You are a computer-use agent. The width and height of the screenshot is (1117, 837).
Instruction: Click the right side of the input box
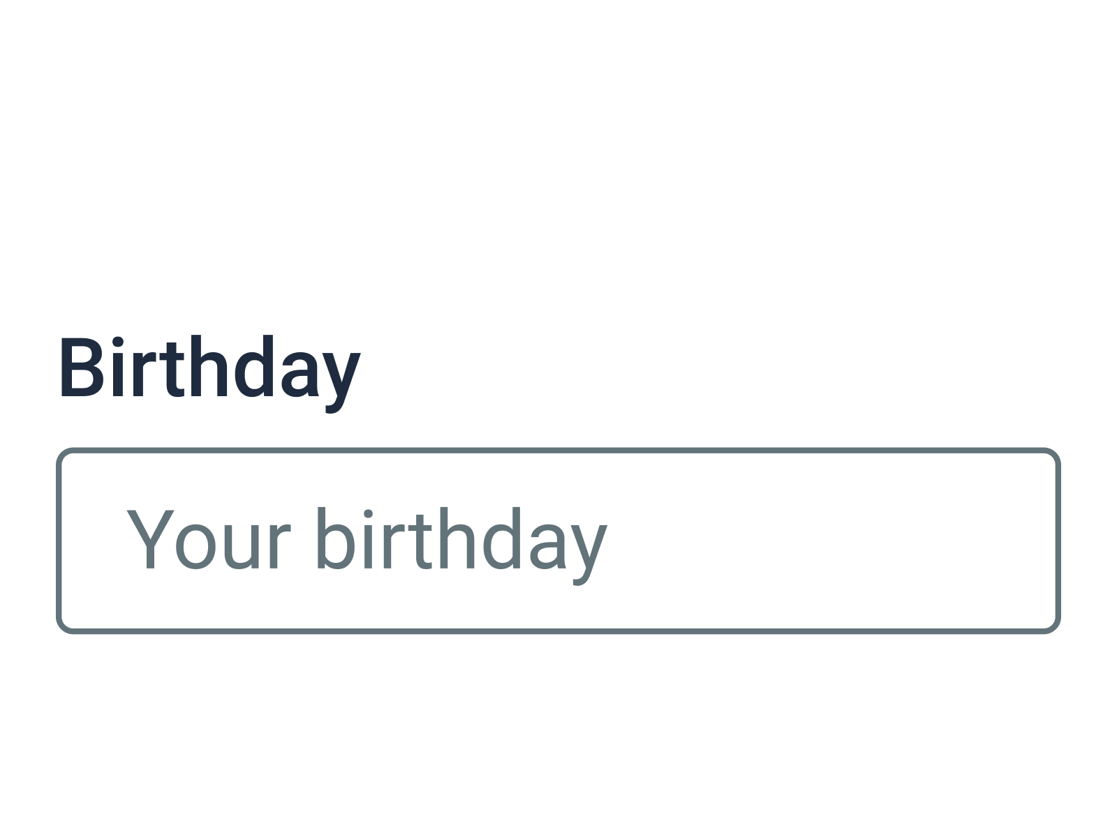977,541
